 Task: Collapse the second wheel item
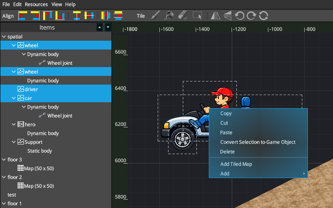pos(14,72)
